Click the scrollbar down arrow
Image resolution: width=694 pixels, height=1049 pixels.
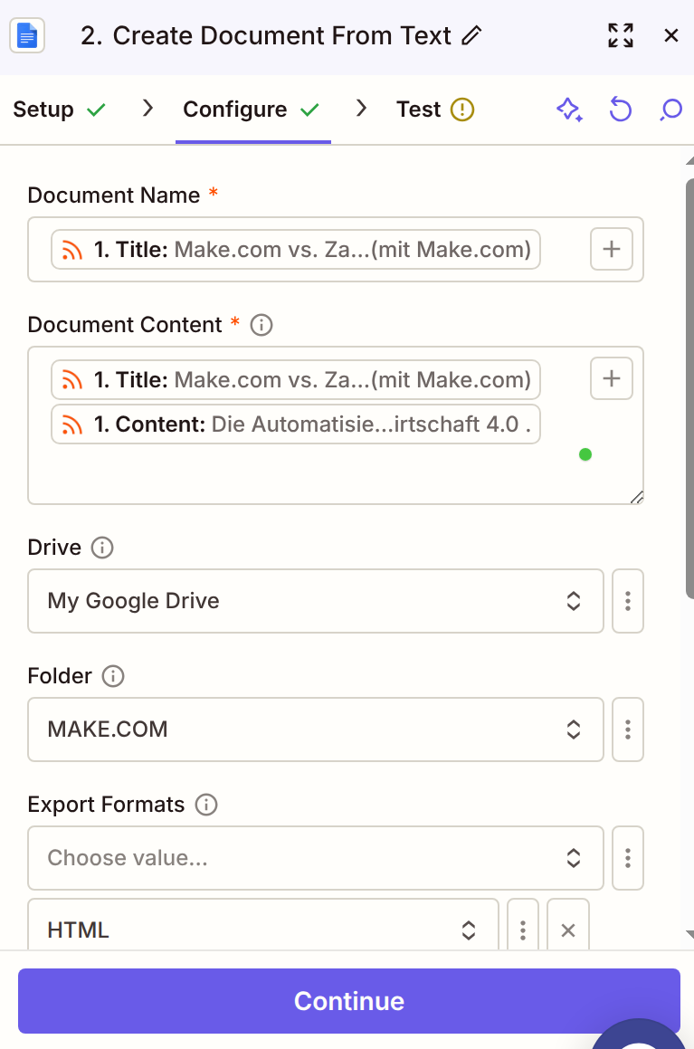coord(689,934)
